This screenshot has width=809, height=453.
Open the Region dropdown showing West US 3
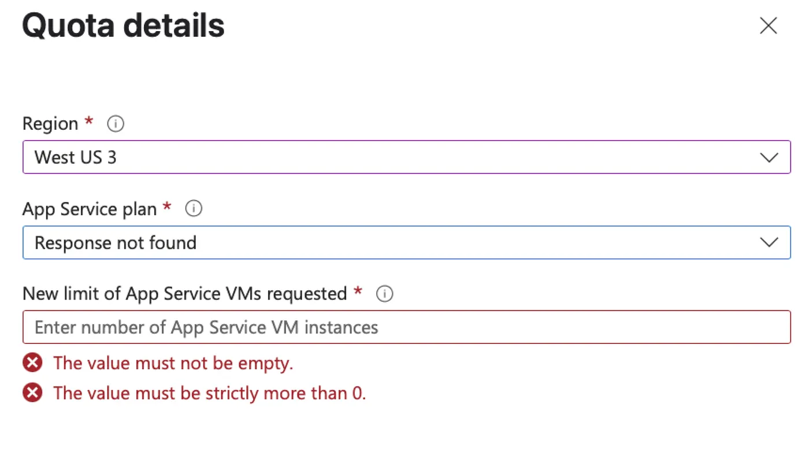[x=406, y=157]
